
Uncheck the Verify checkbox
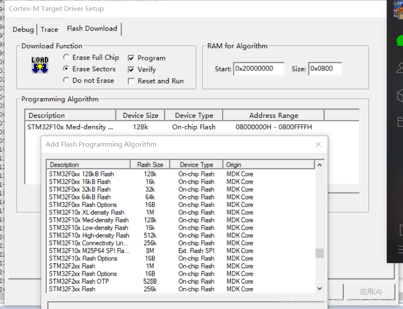(x=131, y=70)
